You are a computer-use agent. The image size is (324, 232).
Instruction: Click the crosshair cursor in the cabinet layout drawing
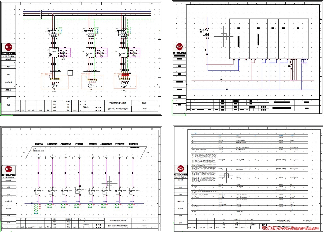click(x=223, y=37)
